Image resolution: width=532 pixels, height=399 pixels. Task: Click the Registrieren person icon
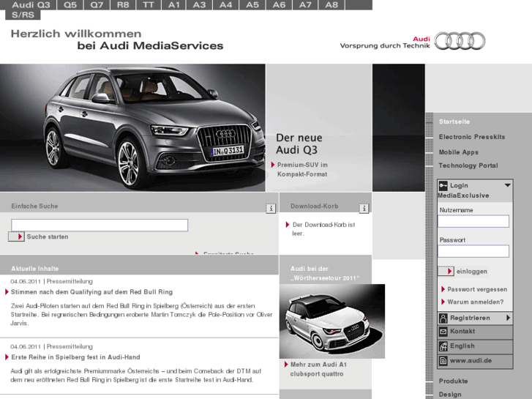point(443,318)
